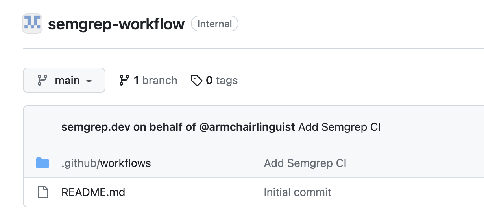484x216 pixels.
Task: Click the Internal visibility badge
Action: (214, 24)
